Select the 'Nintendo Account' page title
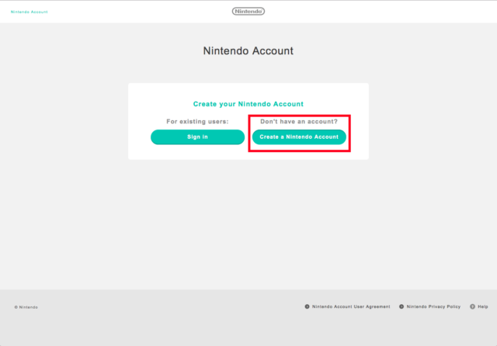Image resolution: width=497 pixels, height=346 pixels. [x=248, y=50]
